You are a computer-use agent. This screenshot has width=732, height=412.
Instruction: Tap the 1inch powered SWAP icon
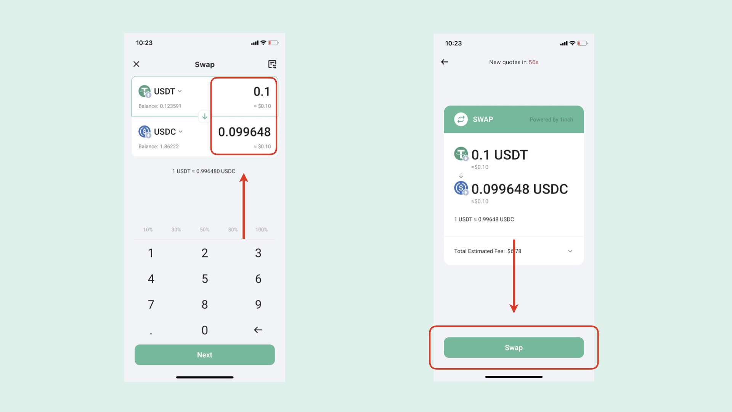461,119
